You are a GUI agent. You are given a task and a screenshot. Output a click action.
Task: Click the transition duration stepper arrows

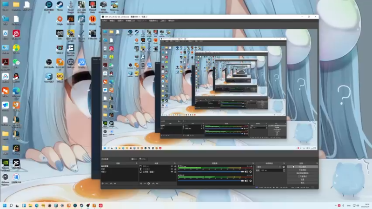pyautogui.click(x=284, y=170)
